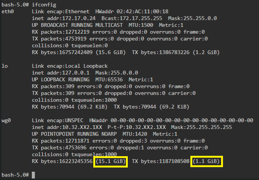
Task: Click the wg0 interface name
Action: click(x=6, y=121)
